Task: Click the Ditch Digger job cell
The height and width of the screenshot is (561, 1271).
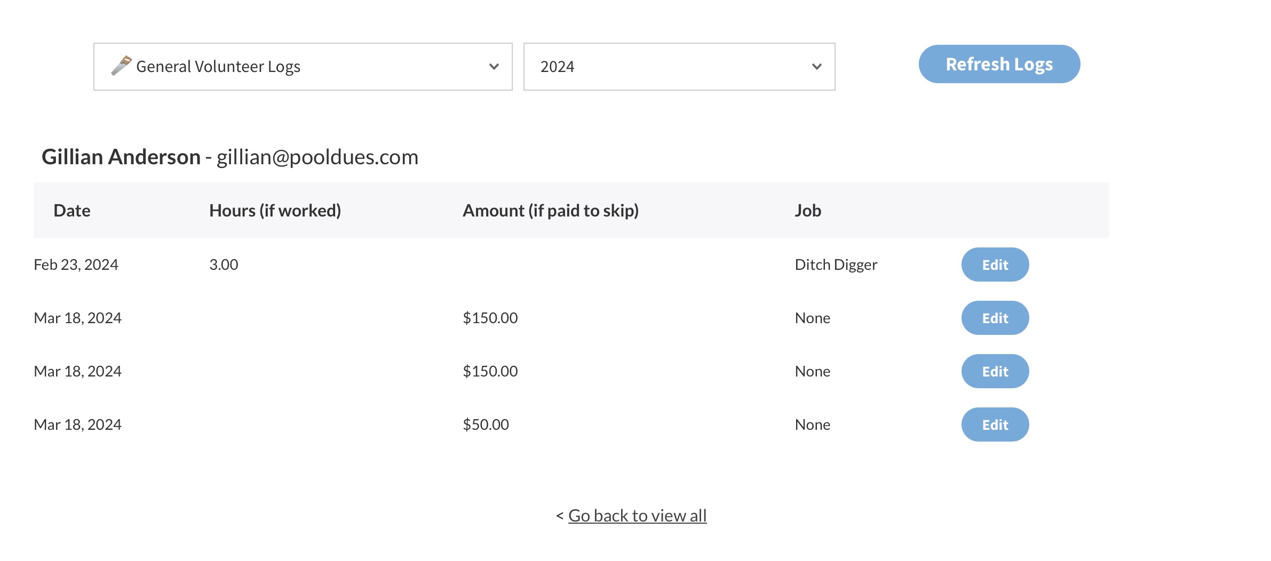Action: (x=836, y=265)
